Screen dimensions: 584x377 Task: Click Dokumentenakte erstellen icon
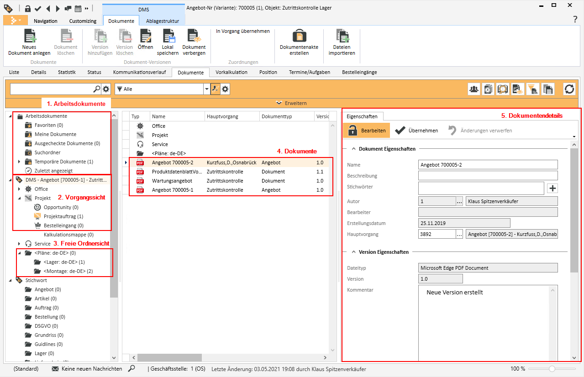pyautogui.click(x=299, y=37)
